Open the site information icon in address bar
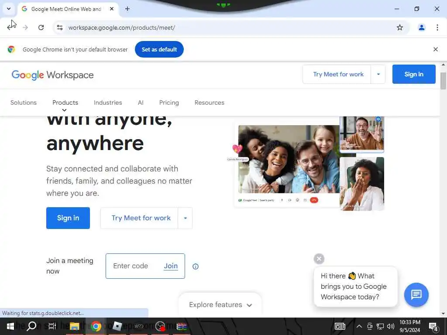The height and width of the screenshot is (335, 447). [60, 27]
